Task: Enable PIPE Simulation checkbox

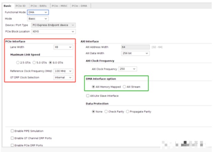Action: tap(12, 131)
